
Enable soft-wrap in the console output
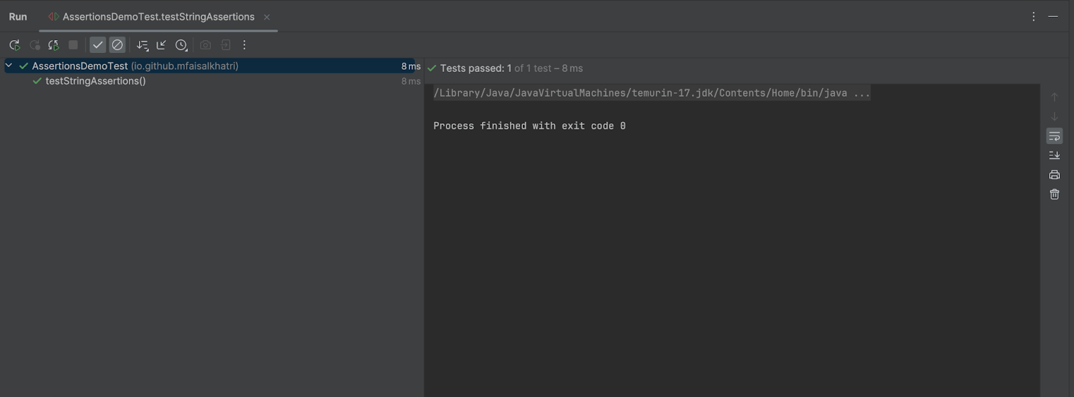[1054, 135]
